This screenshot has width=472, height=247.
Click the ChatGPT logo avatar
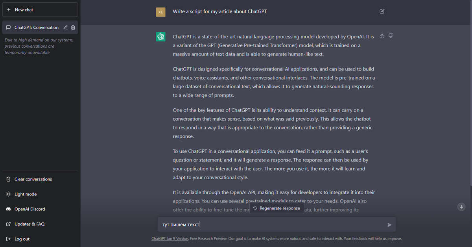(160, 37)
